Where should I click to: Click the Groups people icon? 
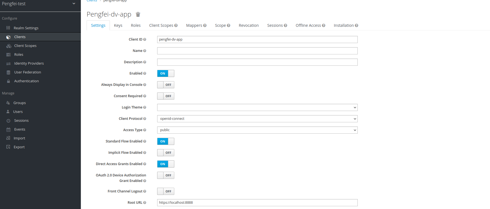pyautogui.click(x=8, y=103)
